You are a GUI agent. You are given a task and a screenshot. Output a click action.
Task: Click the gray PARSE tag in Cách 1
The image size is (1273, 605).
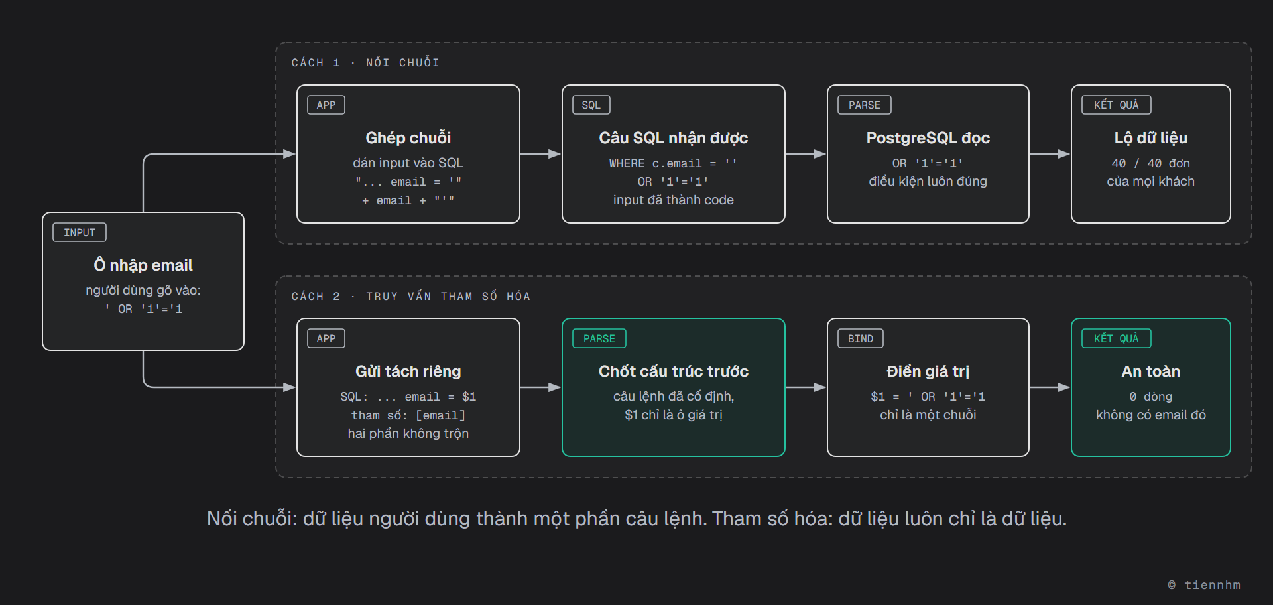point(865,105)
